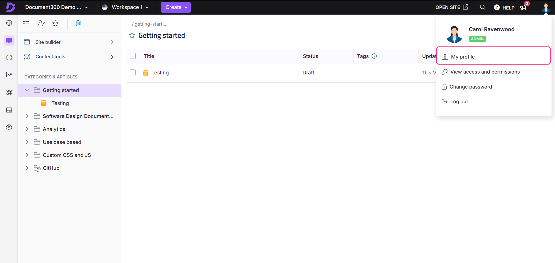This screenshot has width=555, height=263.
Task: Select Analytics category in tree
Action: [54, 129]
